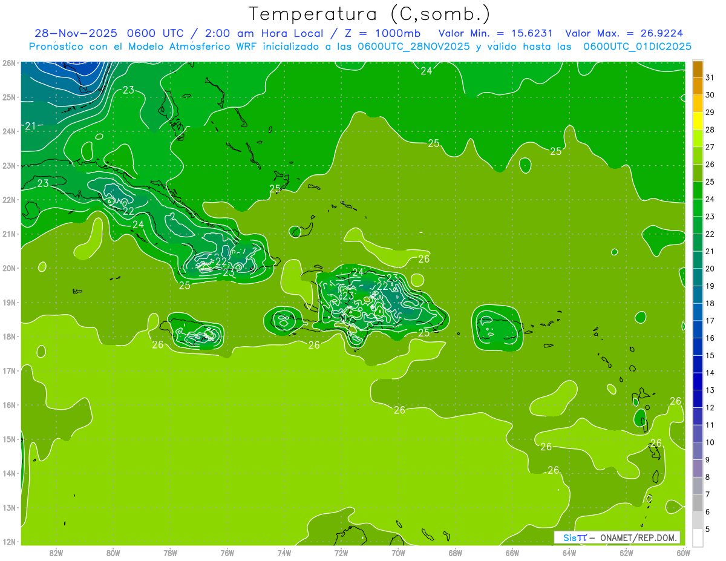The width and height of the screenshot is (726, 561).
Task: Click legend value label 20
Action: [710, 269]
